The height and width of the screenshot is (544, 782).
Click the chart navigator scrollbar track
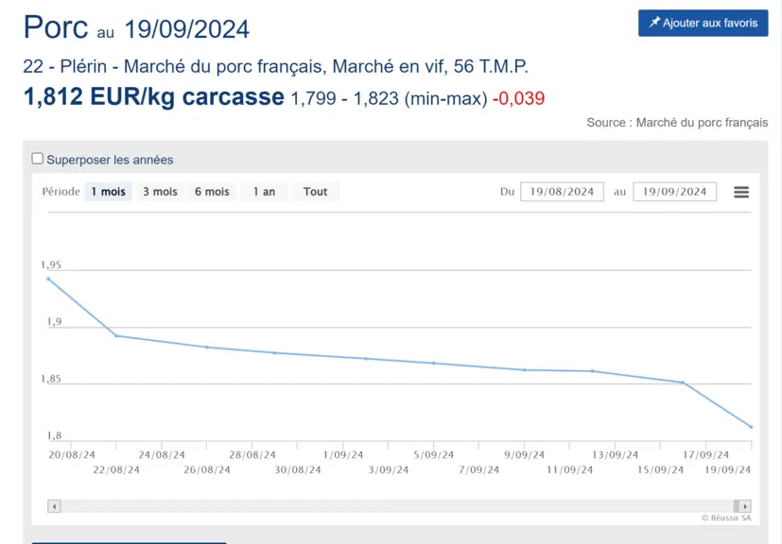(x=397, y=506)
